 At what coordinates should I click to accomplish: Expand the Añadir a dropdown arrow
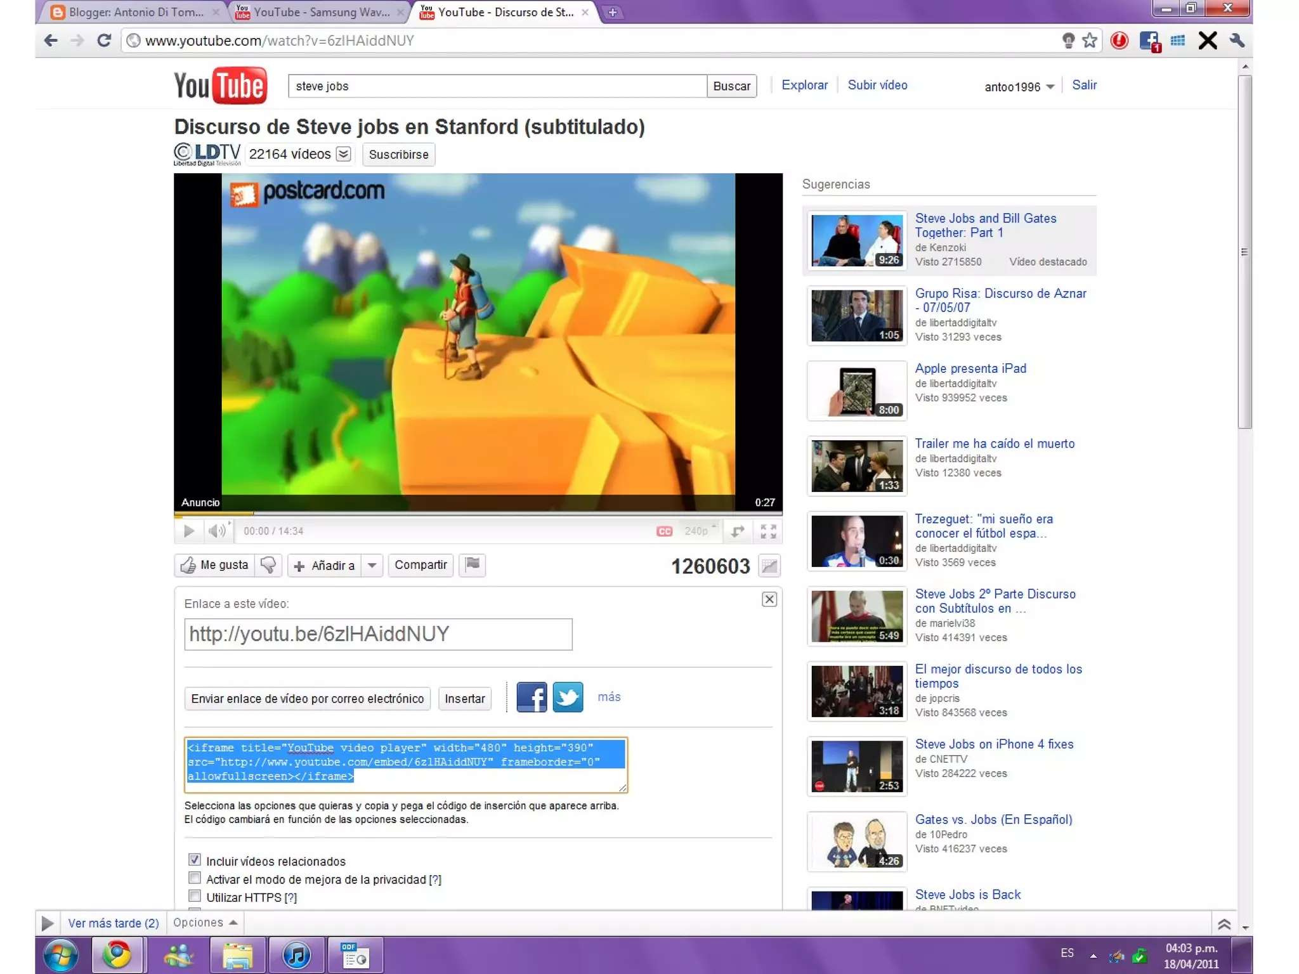(372, 565)
